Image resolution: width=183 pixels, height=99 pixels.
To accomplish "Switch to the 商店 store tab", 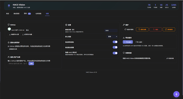I will click(8, 13).
